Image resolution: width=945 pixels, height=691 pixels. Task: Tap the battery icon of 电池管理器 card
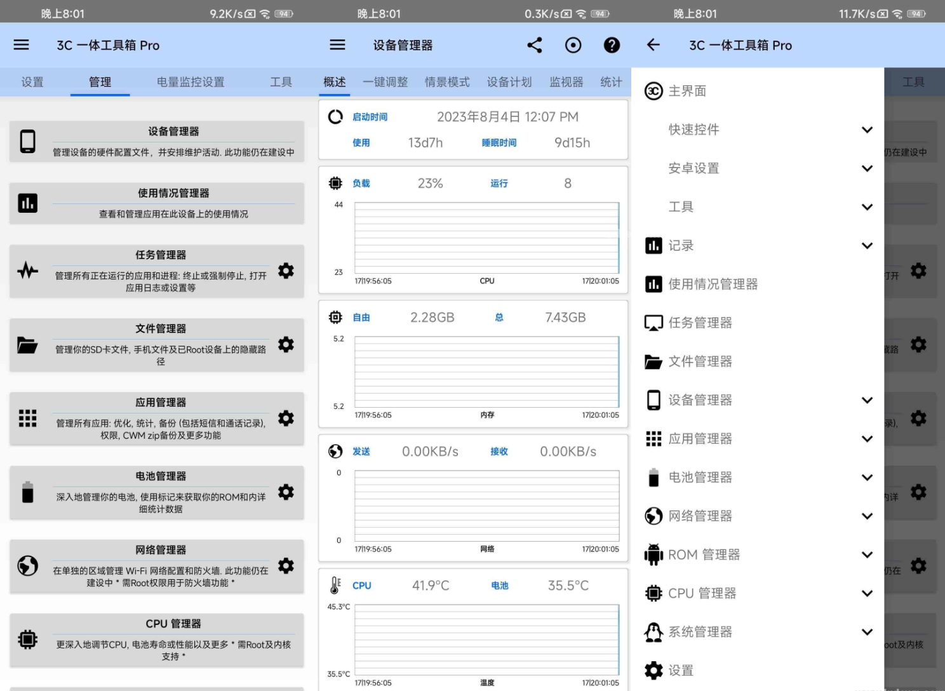[x=28, y=492]
